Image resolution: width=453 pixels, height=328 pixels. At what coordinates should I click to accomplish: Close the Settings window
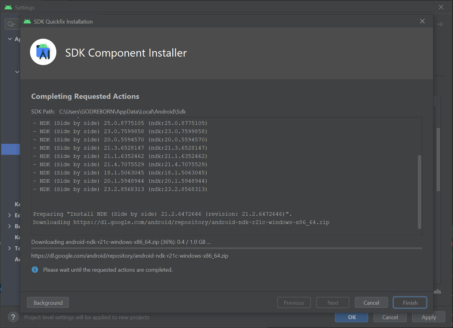(441, 7)
